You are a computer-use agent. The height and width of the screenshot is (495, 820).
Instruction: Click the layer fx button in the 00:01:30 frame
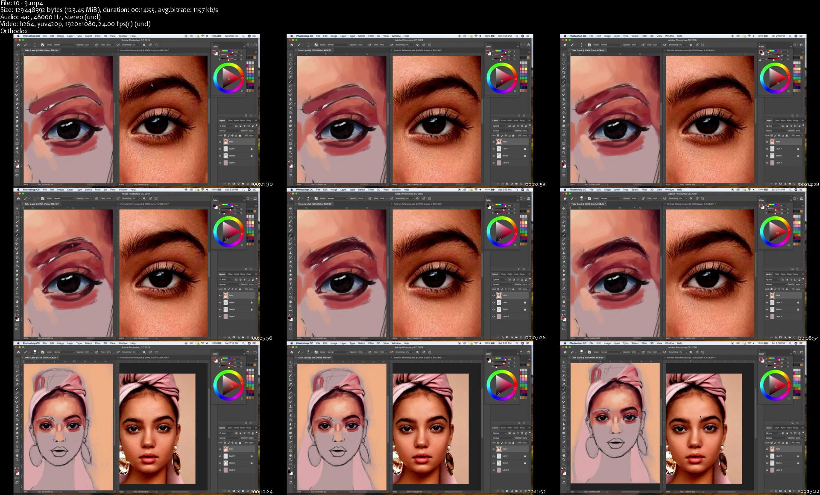(x=229, y=184)
